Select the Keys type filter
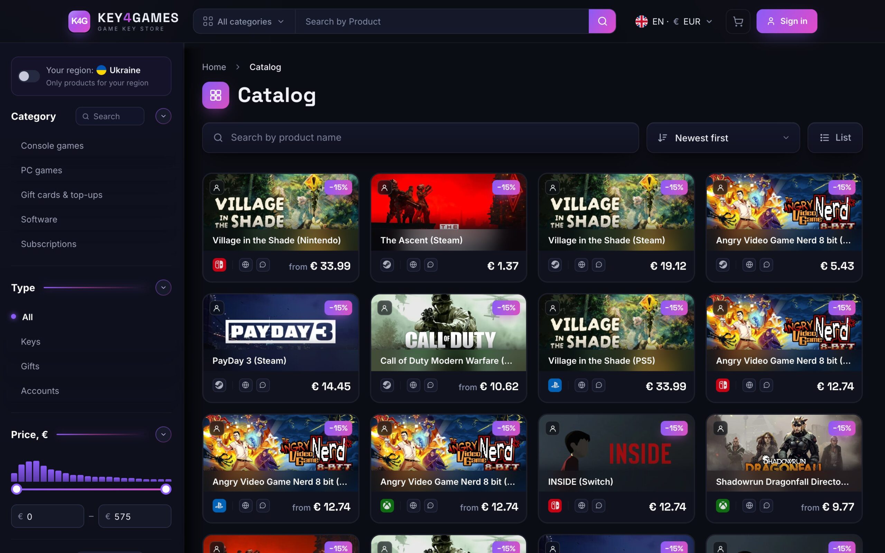Screen dimensions: 885x553 (31, 341)
